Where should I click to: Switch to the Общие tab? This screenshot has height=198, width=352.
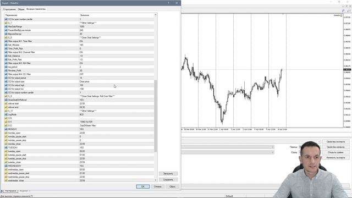[21, 9]
